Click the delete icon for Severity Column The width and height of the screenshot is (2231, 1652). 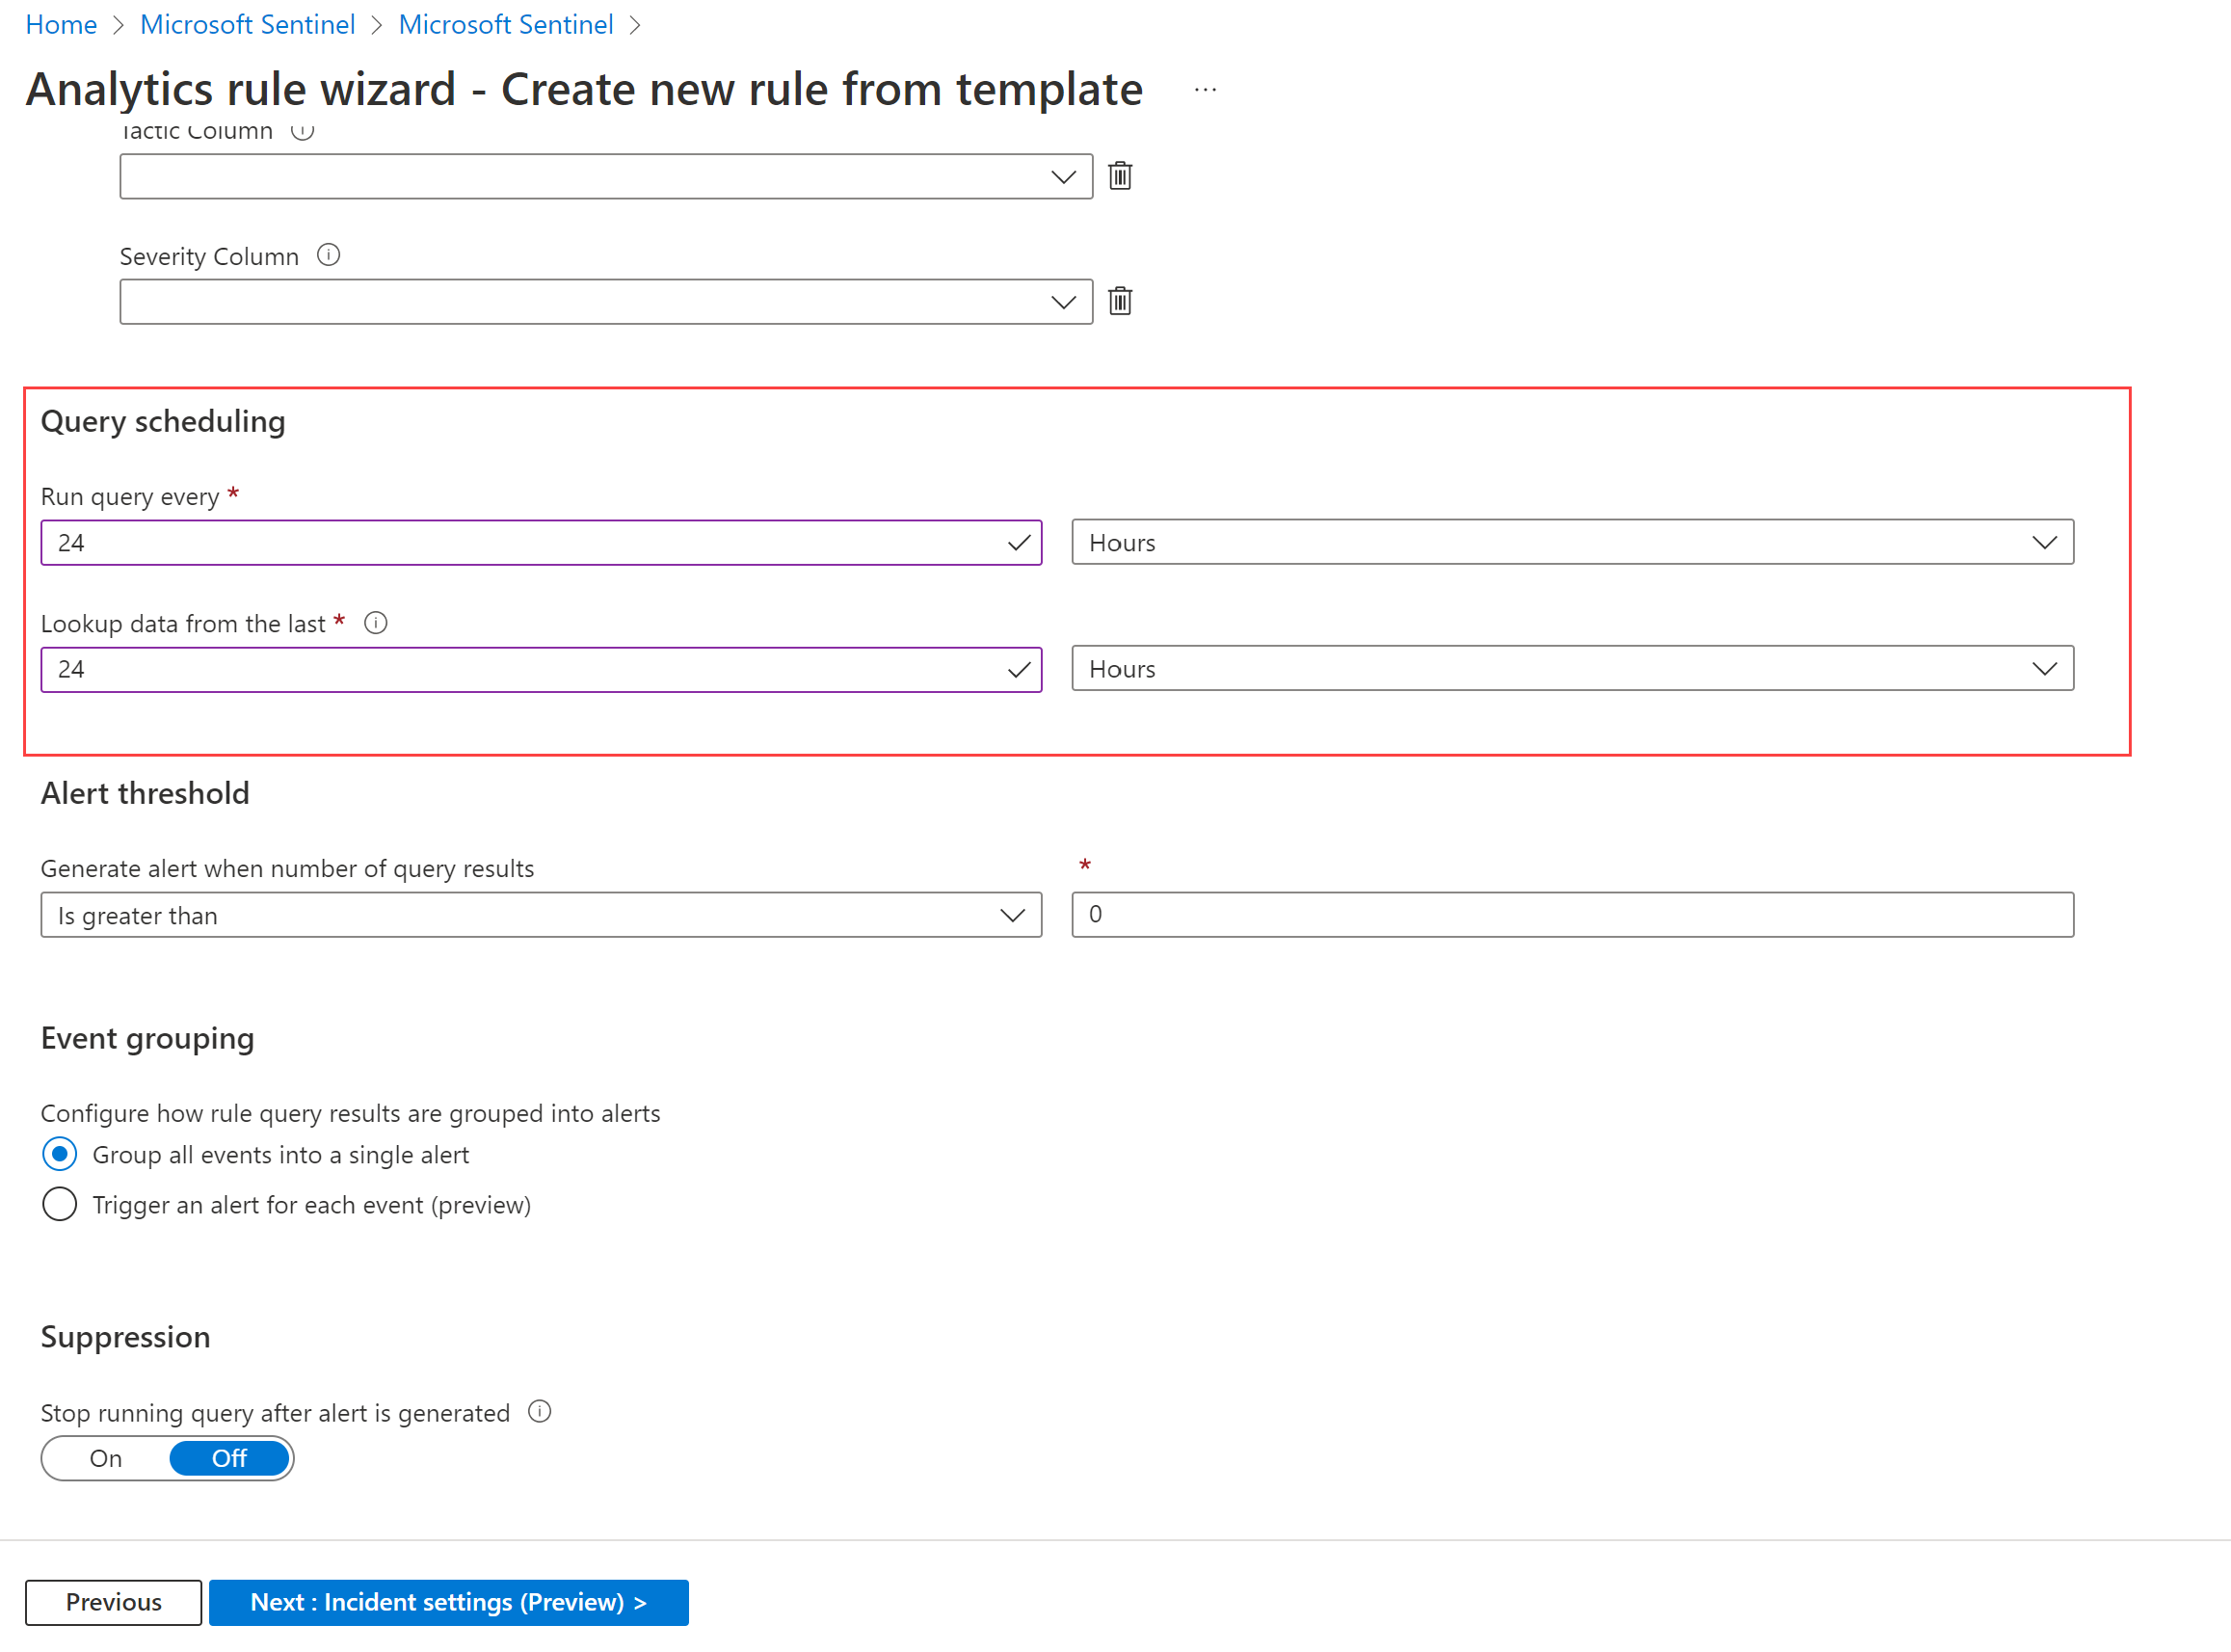[1123, 300]
